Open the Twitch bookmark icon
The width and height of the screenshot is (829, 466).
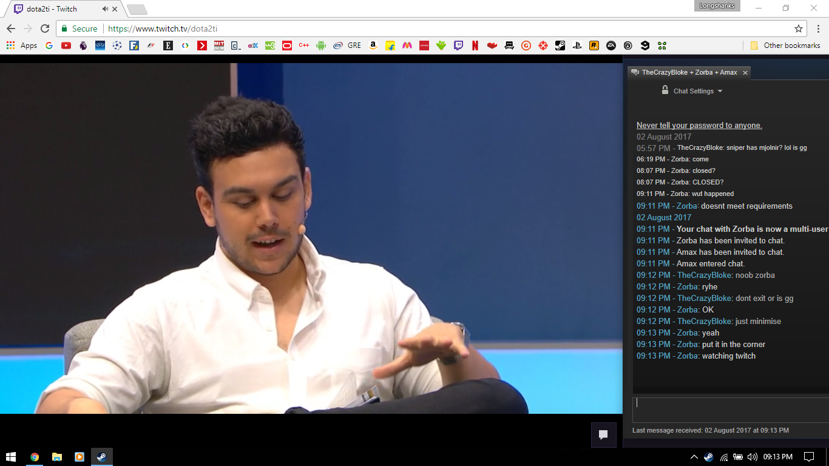pos(458,46)
